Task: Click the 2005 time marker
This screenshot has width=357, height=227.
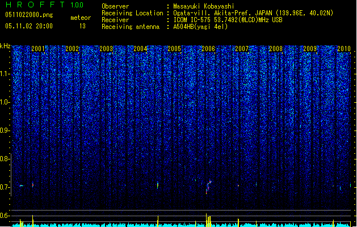Action: pyautogui.click(x=174, y=48)
